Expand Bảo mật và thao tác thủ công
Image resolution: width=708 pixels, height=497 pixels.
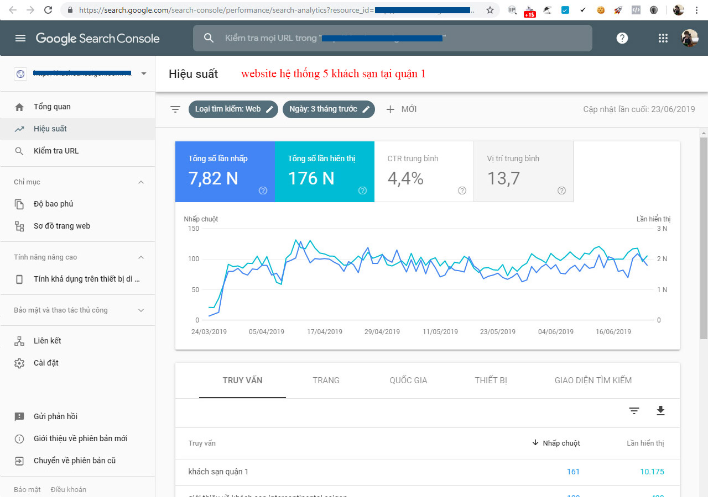pyautogui.click(x=141, y=310)
